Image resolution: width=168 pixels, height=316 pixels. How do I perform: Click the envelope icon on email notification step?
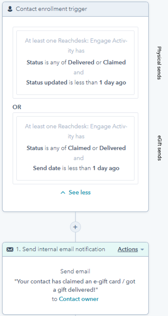(10, 250)
